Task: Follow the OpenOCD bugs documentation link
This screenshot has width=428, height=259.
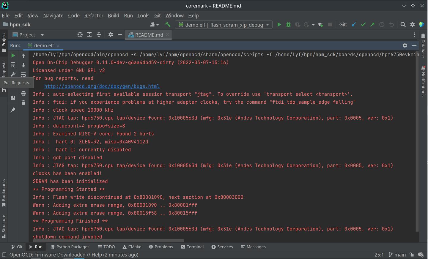Action: [x=102, y=86]
